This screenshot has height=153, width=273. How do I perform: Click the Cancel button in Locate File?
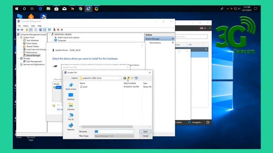[x=145, y=136]
